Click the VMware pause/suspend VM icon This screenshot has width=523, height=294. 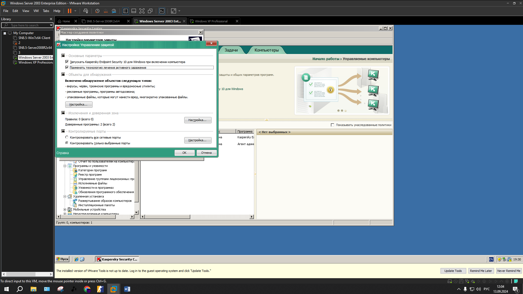click(x=70, y=11)
